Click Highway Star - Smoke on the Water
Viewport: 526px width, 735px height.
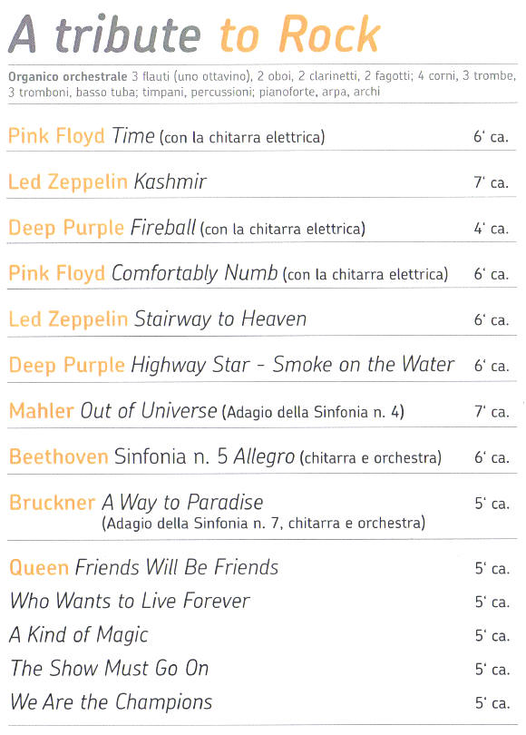point(293,365)
